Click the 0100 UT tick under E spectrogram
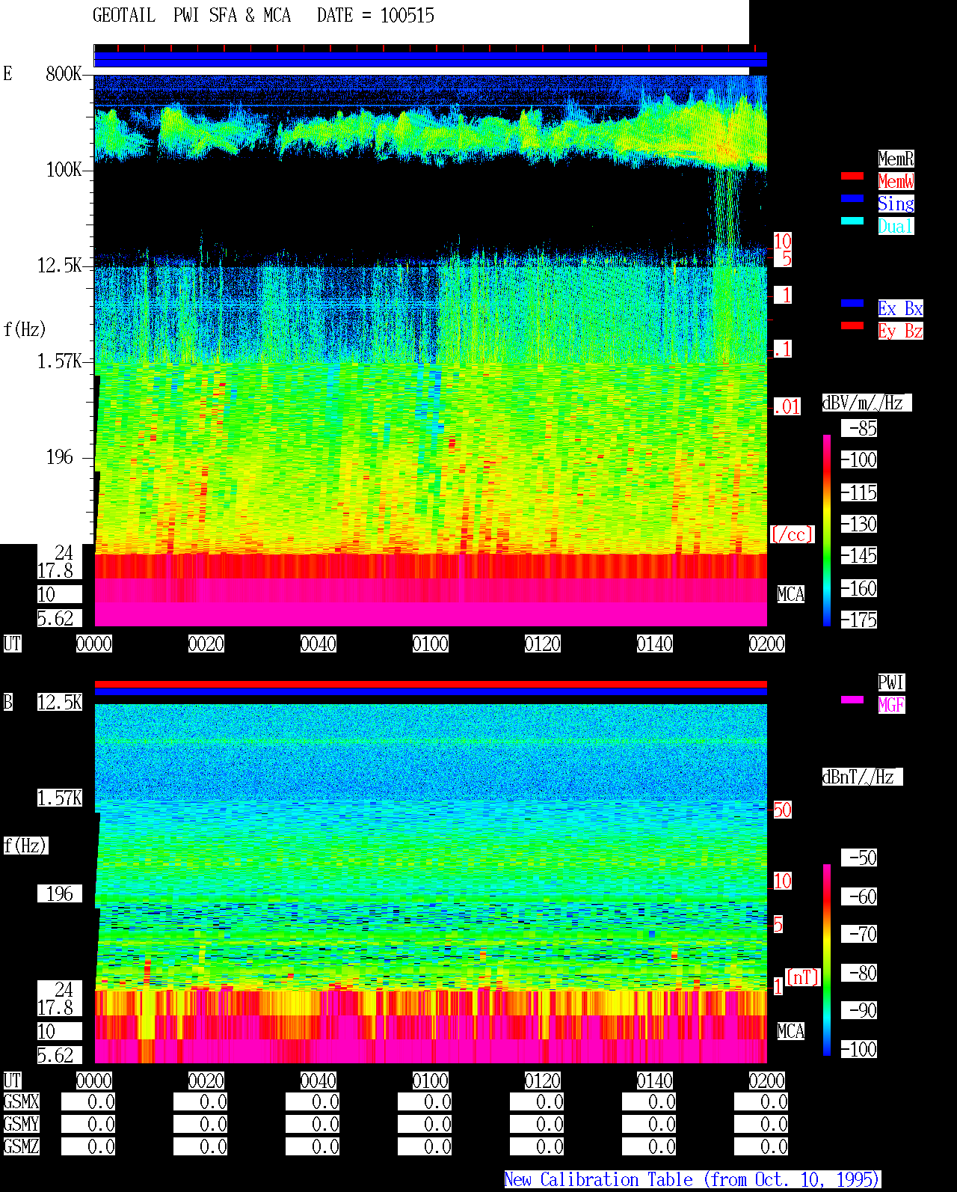The image size is (957, 1192). 431,644
